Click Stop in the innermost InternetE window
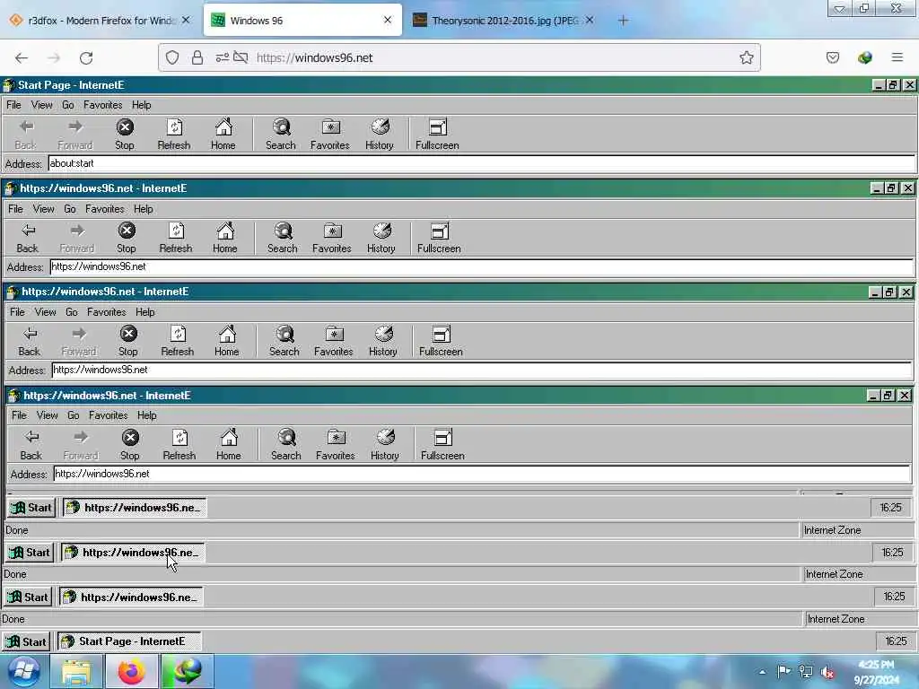919x689 pixels. (130, 445)
